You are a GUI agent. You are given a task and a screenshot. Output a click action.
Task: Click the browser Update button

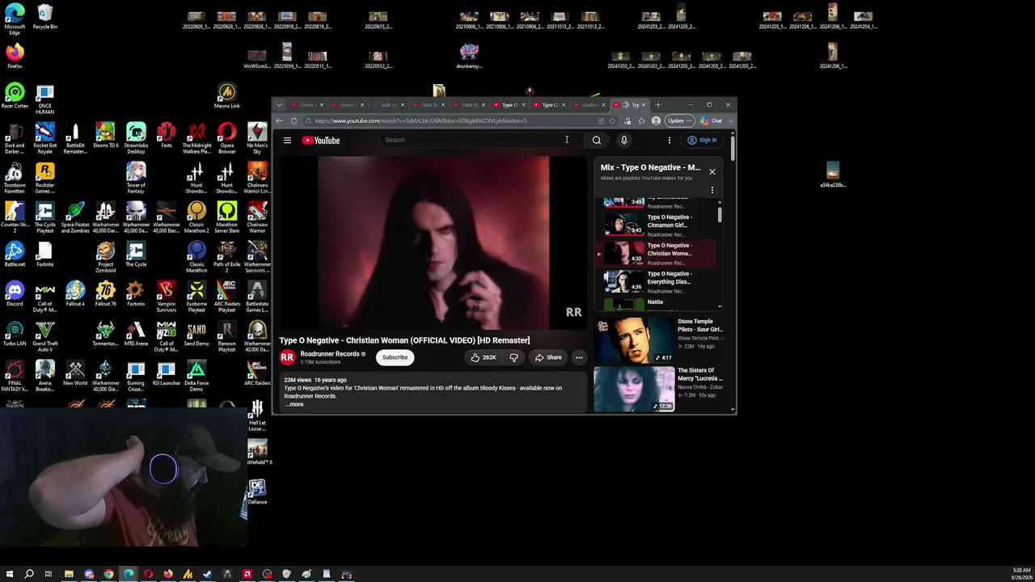679,121
